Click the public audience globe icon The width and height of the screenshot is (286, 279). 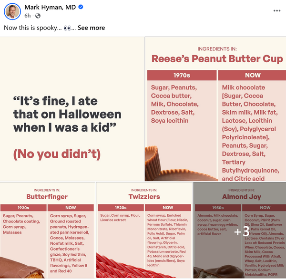(37, 16)
